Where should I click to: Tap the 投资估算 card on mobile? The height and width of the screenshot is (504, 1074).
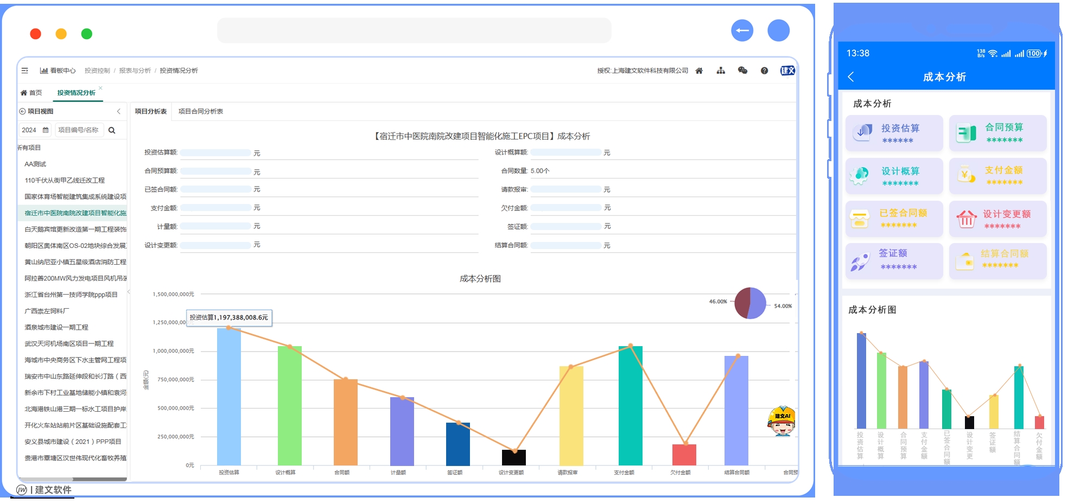(894, 133)
